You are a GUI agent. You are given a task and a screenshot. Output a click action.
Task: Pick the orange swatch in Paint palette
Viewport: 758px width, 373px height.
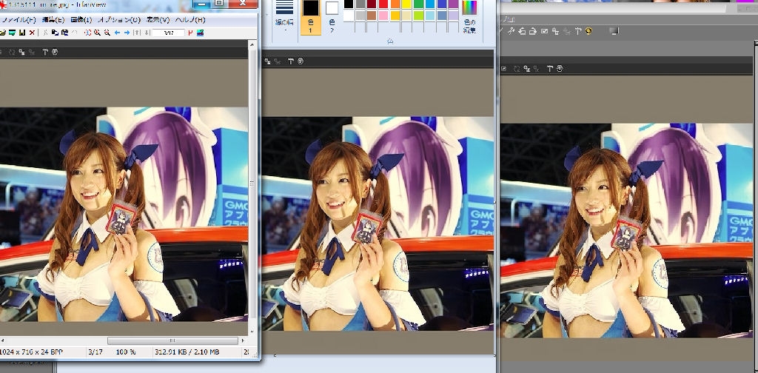[395, 4]
